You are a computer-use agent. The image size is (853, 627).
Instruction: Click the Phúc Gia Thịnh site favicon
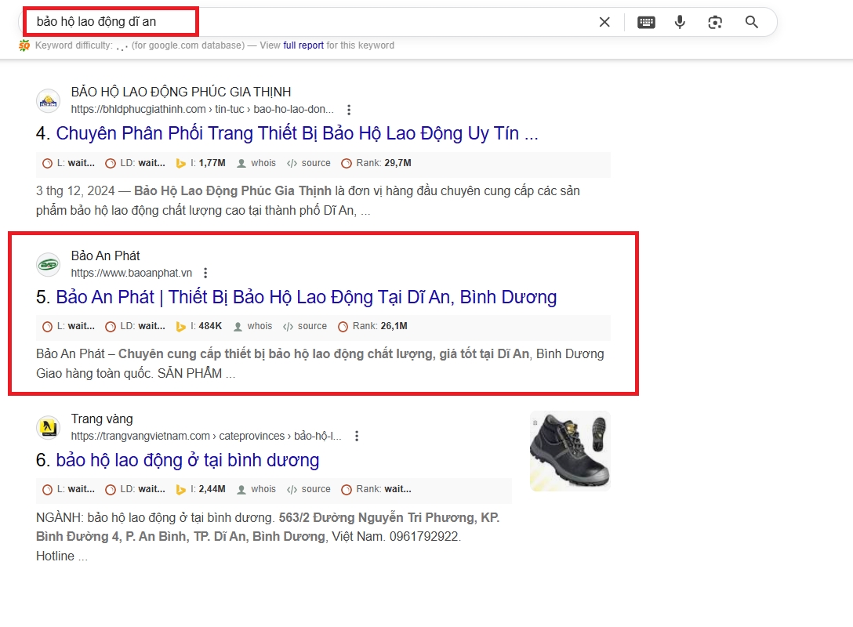pos(49,100)
